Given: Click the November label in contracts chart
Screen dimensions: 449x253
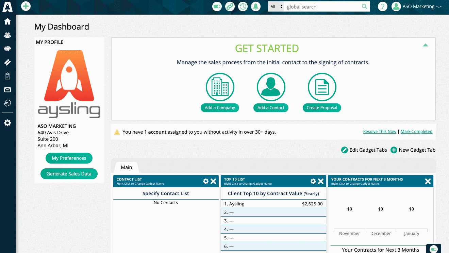Looking at the screenshot, I should point(349,234).
